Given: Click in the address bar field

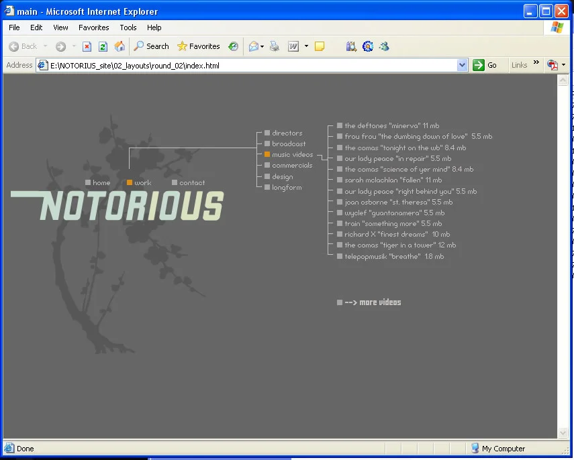Looking at the screenshot, I should click(252, 66).
